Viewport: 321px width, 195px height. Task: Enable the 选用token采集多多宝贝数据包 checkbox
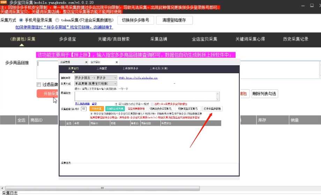tap(152, 104)
